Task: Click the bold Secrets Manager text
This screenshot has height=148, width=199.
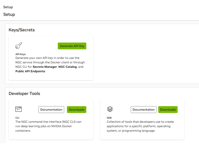Action: 45,67
